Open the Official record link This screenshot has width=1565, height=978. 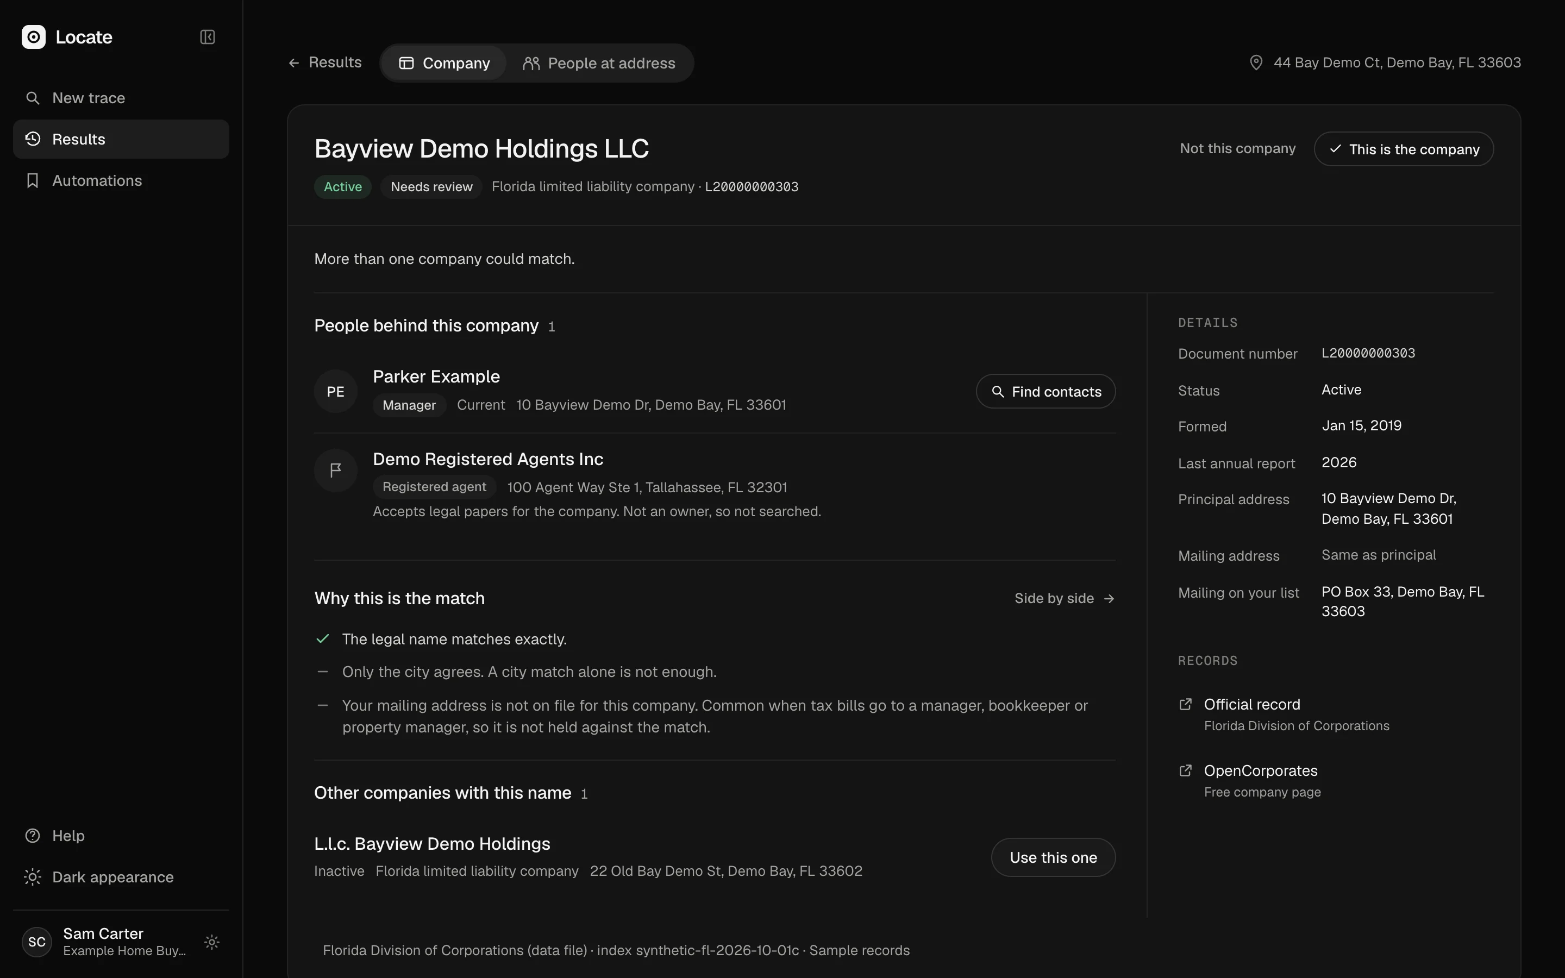point(1251,704)
